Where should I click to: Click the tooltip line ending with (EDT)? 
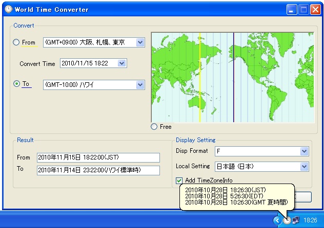pyautogui.click(x=224, y=196)
